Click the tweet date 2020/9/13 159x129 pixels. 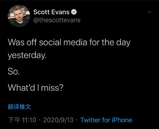click(58, 120)
